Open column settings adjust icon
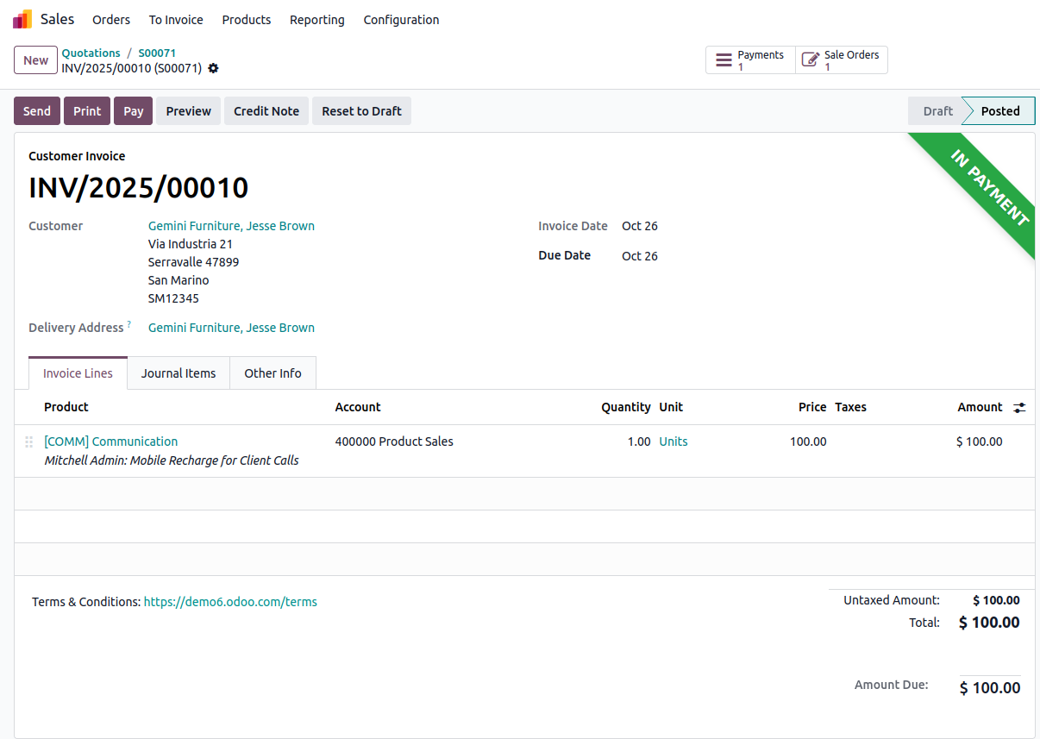1040x739 pixels. 1019,408
